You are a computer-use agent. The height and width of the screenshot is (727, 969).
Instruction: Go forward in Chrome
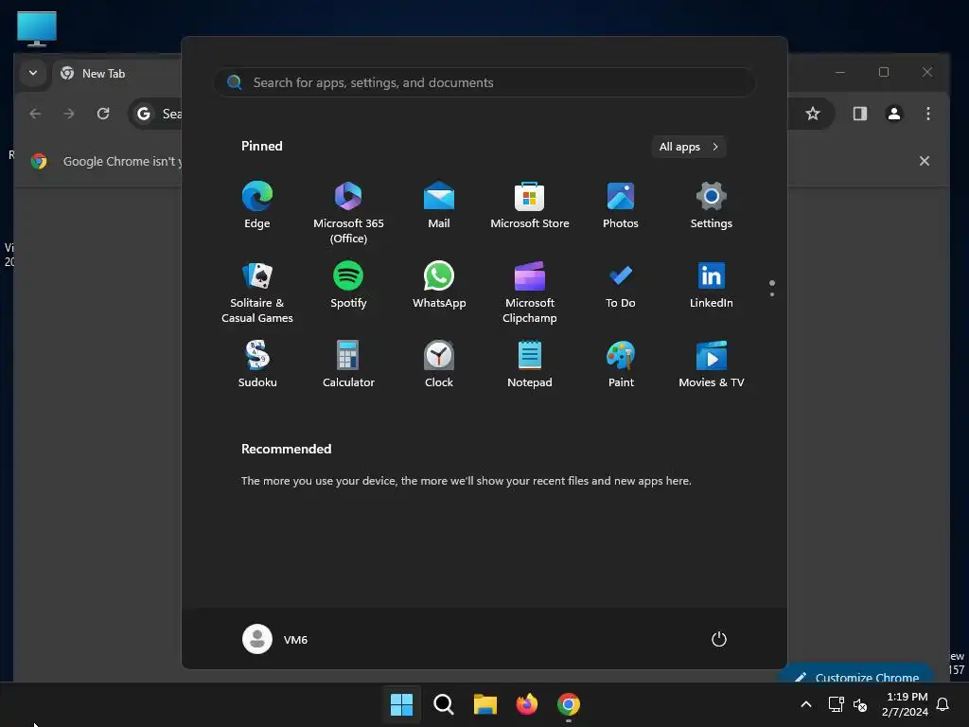click(x=68, y=114)
